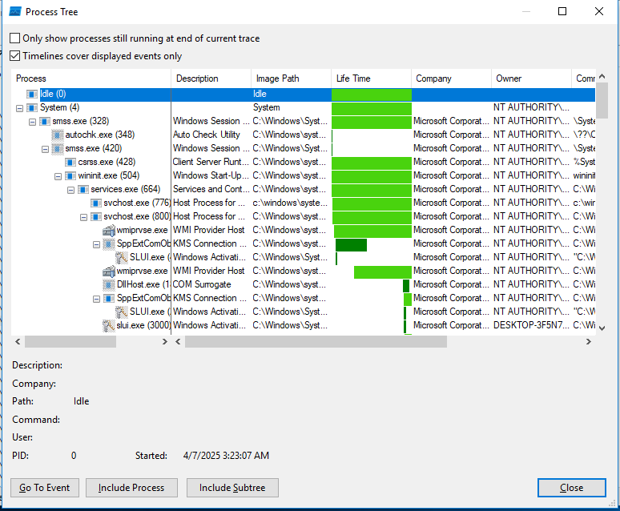Click the services.exe (664) process icon
Screen dimensions: 620x511
point(83,190)
